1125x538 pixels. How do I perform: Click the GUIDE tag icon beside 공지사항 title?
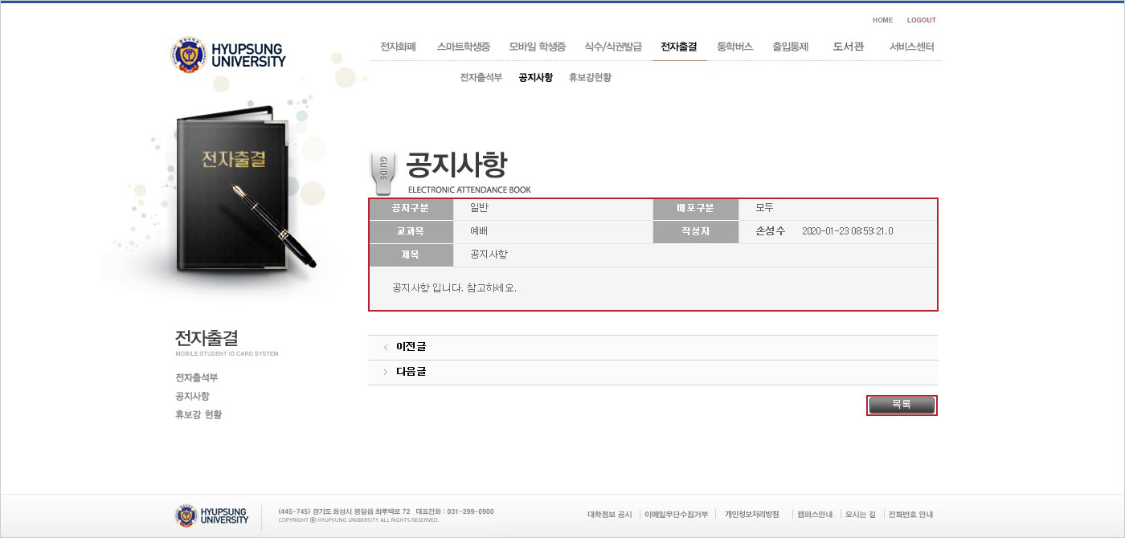pos(382,173)
